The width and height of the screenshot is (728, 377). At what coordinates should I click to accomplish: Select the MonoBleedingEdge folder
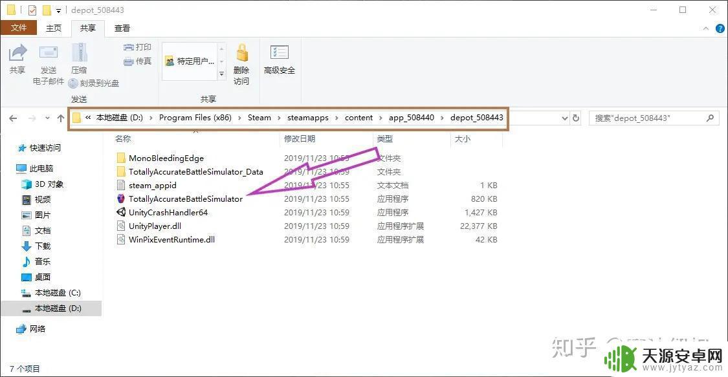click(166, 158)
